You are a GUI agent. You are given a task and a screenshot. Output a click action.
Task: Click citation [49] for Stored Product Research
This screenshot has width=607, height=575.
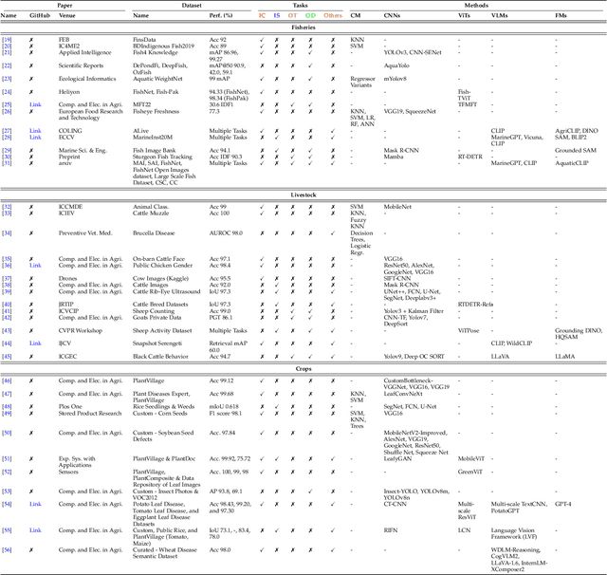[7, 413]
